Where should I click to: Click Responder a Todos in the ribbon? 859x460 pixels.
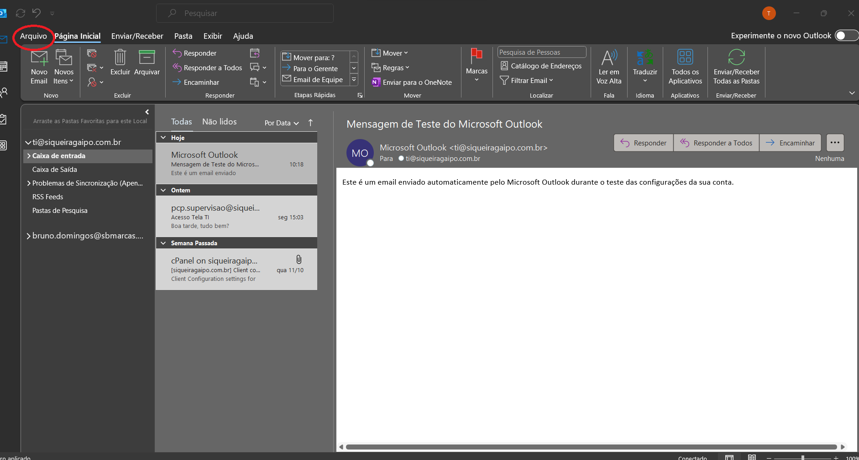click(207, 67)
